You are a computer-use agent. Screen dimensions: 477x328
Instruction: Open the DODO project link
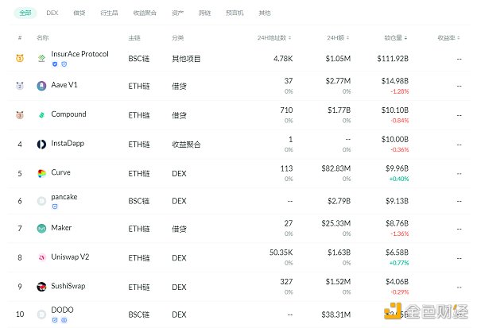pyautogui.click(x=62, y=309)
